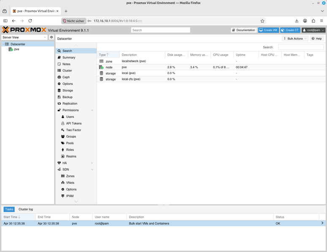This screenshot has width=327, height=252.
Task: Open a new browser tab with plus icon
Action: point(66,11)
